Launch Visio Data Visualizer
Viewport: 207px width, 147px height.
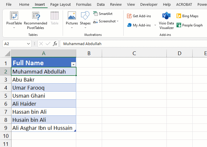[166, 20]
